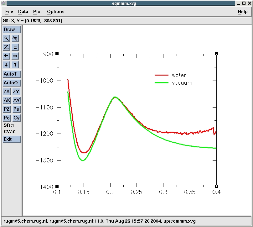
Task: Click the autoscale 'As' icon
Action: coord(15,39)
